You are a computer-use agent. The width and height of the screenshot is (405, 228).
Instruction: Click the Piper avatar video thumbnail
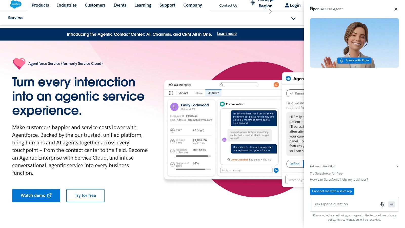354,43
